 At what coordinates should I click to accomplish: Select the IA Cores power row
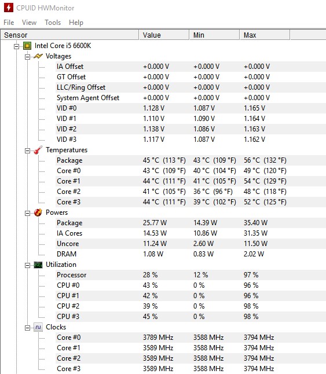coord(191,233)
